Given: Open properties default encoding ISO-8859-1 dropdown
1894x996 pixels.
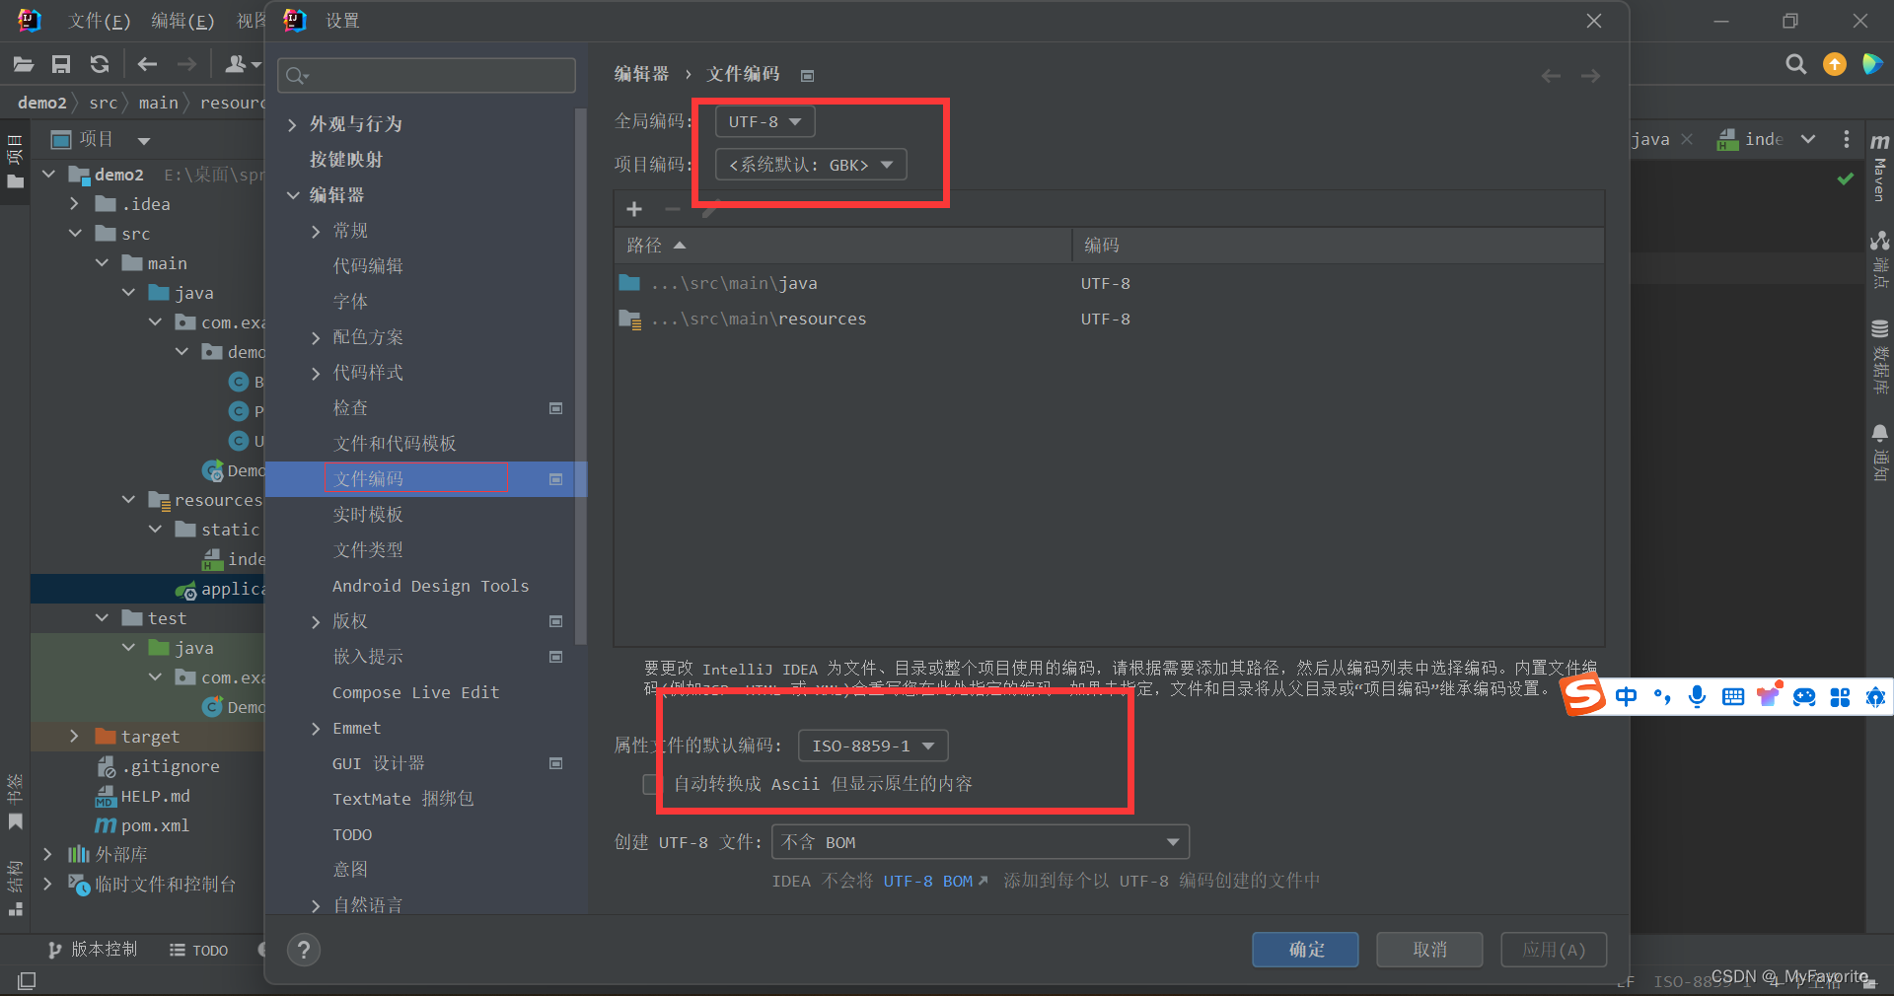Looking at the screenshot, I should [x=873, y=746].
